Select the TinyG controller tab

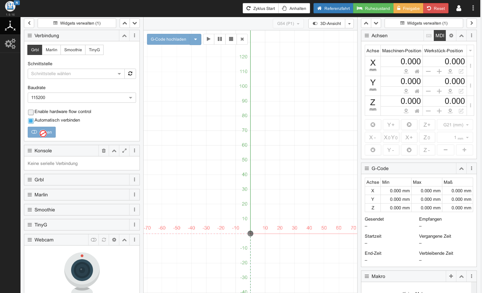coord(94,50)
